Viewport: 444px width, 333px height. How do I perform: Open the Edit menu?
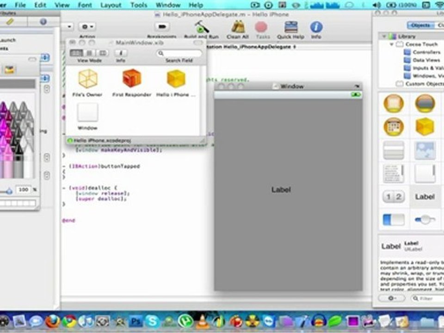point(40,5)
